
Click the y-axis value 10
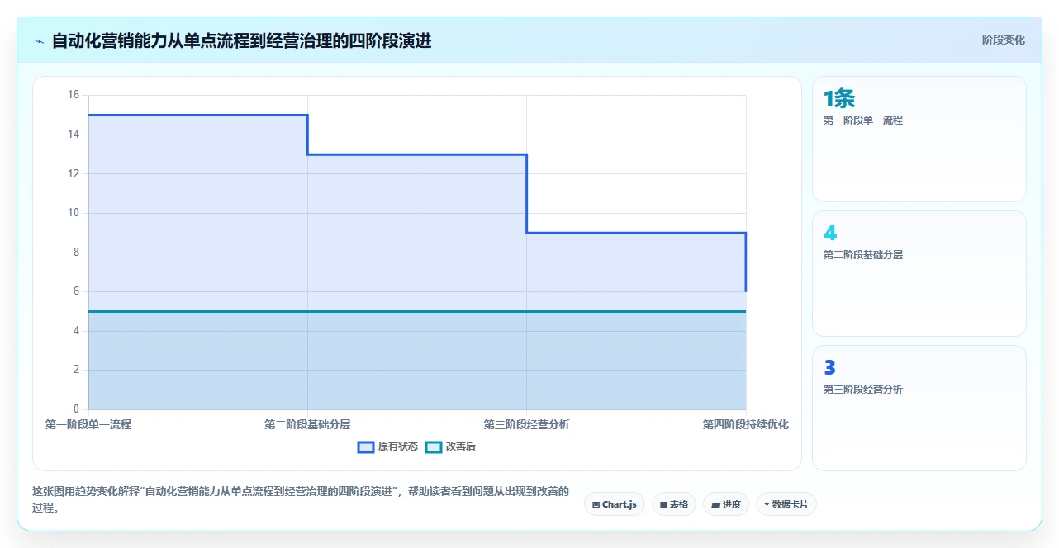click(74, 213)
